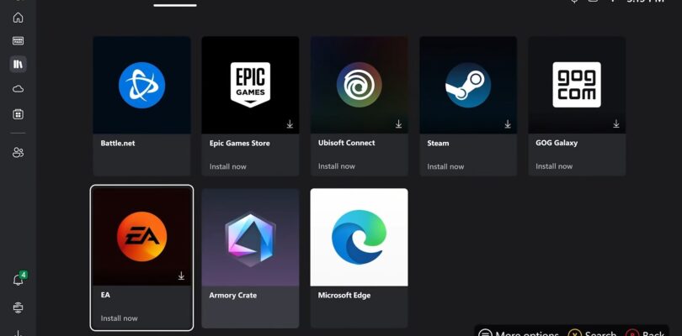Open the Store sidebar icon
The height and width of the screenshot is (336, 682).
tap(18, 114)
